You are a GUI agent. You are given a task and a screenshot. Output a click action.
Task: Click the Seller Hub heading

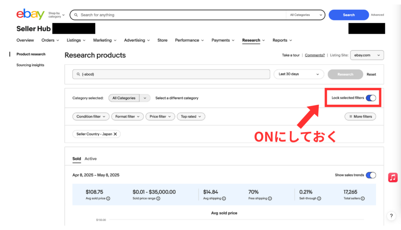[34, 29]
